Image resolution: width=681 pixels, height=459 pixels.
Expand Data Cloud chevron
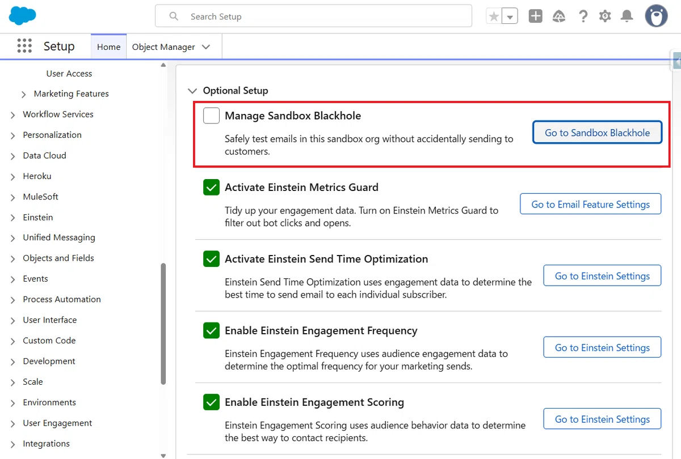[13, 156]
